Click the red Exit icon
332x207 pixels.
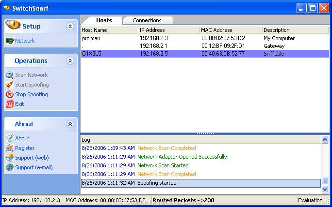(9, 104)
